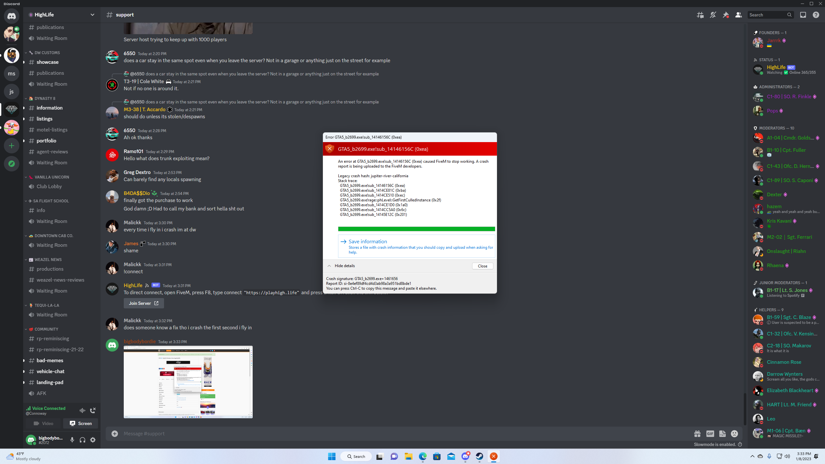Mute your microphone in the voice panel
This screenshot has width=825, height=464.
click(x=72, y=440)
